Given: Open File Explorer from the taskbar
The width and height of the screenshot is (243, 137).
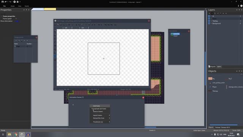Looking at the screenshot, I should [x=9, y=134].
